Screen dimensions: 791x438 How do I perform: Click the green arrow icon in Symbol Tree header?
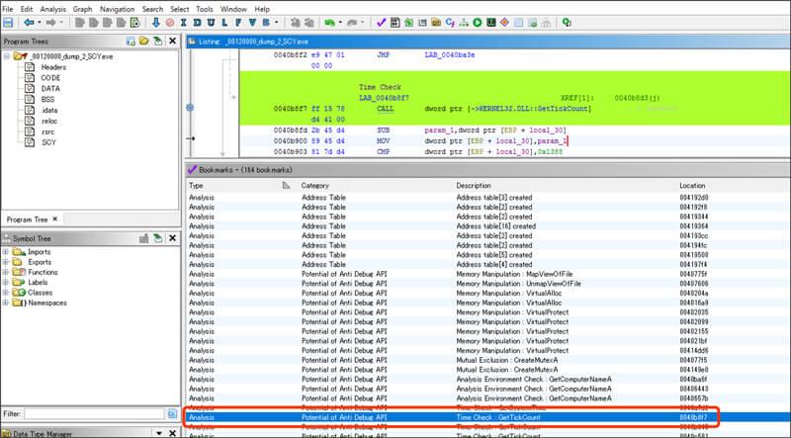(x=157, y=238)
